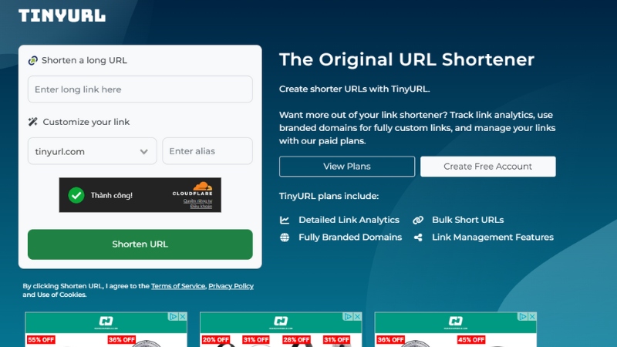
Task: Click the Create Free Account button
Action: coord(488,167)
